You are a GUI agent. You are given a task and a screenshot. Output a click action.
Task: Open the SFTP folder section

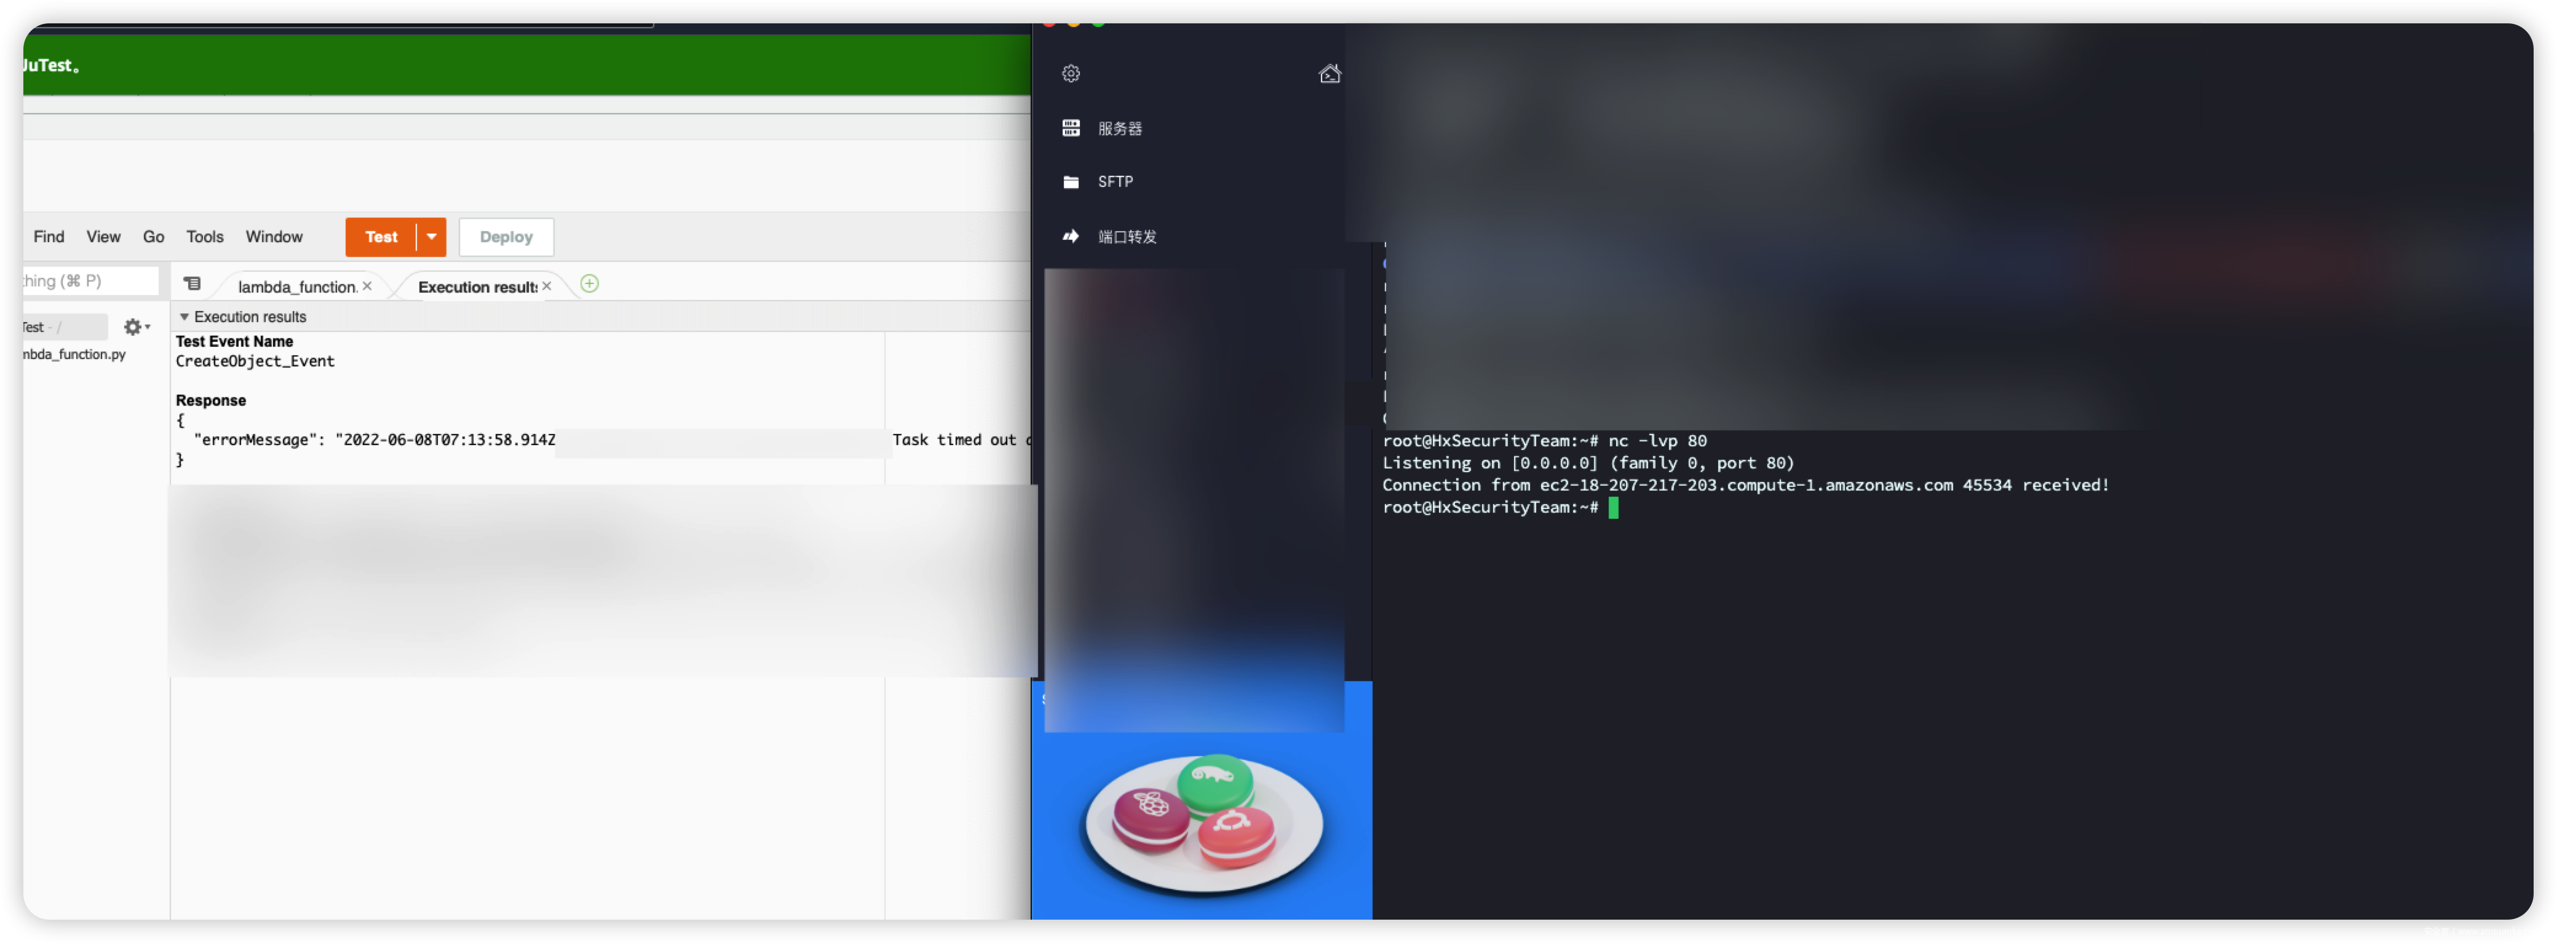tap(1114, 181)
